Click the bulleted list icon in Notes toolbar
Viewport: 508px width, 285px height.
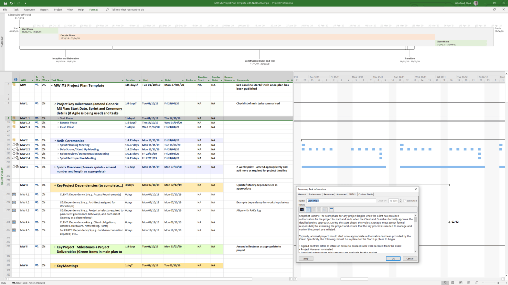[325, 210]
